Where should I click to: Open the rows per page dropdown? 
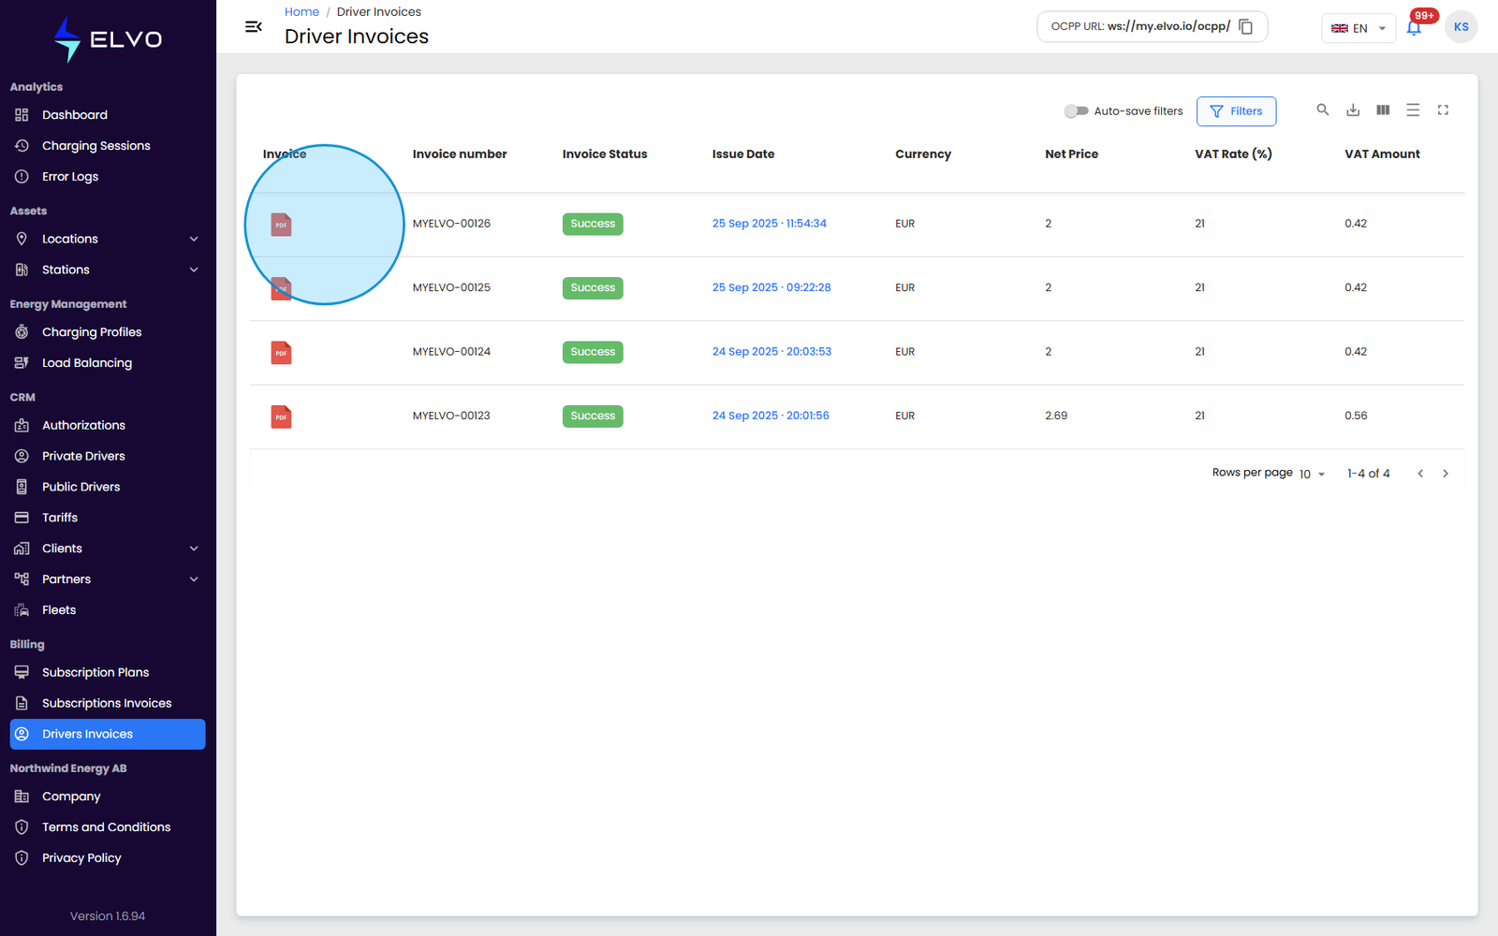[x=1312, y=475]
